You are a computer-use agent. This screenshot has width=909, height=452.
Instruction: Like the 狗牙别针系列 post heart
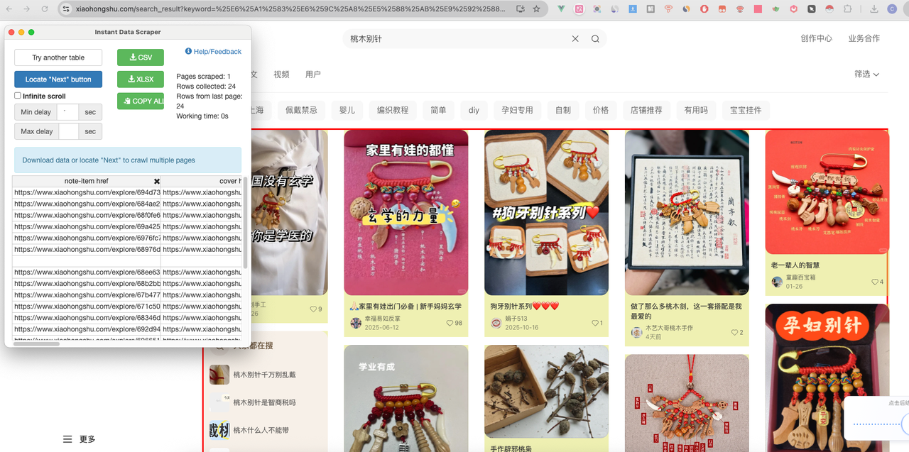[x=594, y=323]
